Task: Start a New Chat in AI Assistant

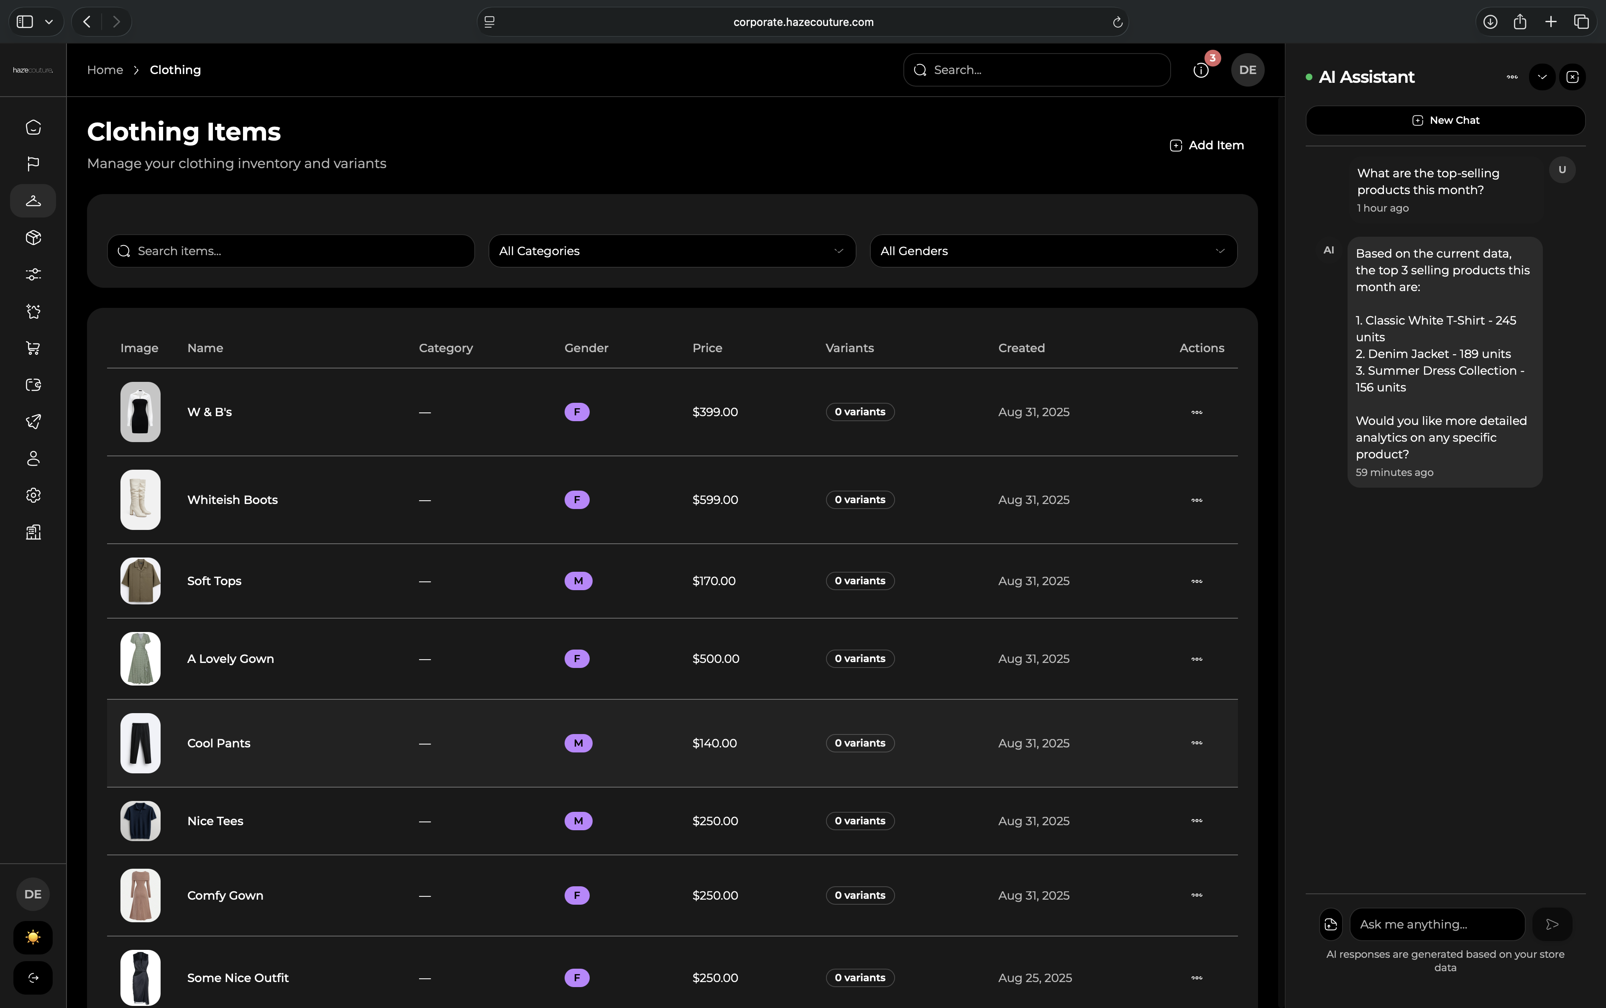Action: pos(1445,120)
